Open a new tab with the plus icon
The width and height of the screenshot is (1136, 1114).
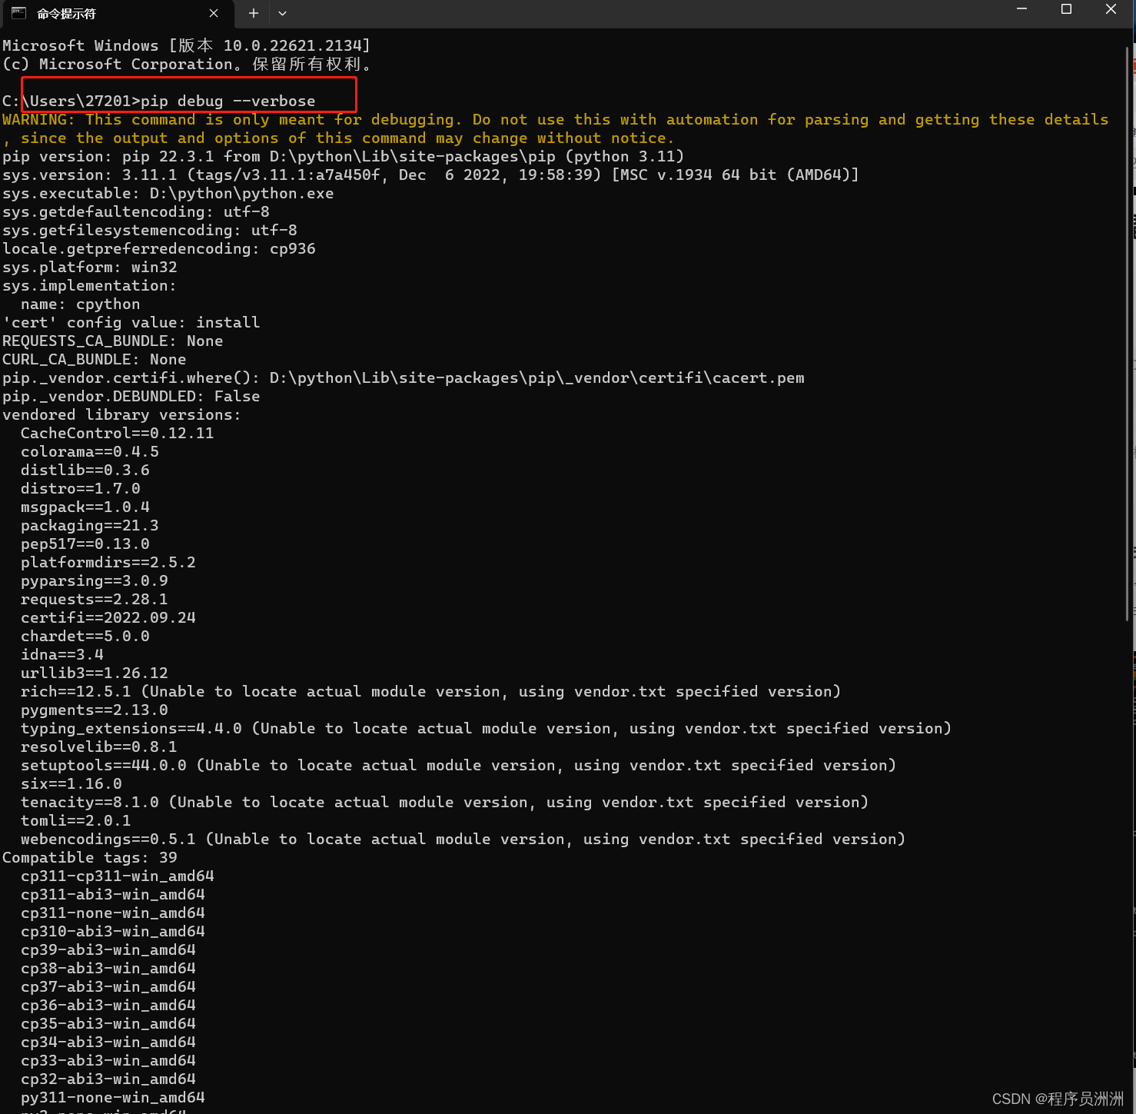(253, 13)
